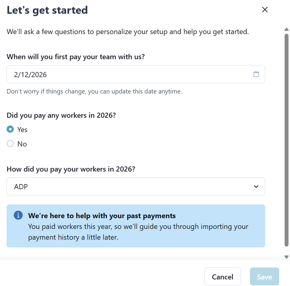The width and height of the screenshot is (290, 286).
Task: Click the Save button
Action: pos(264,277)
